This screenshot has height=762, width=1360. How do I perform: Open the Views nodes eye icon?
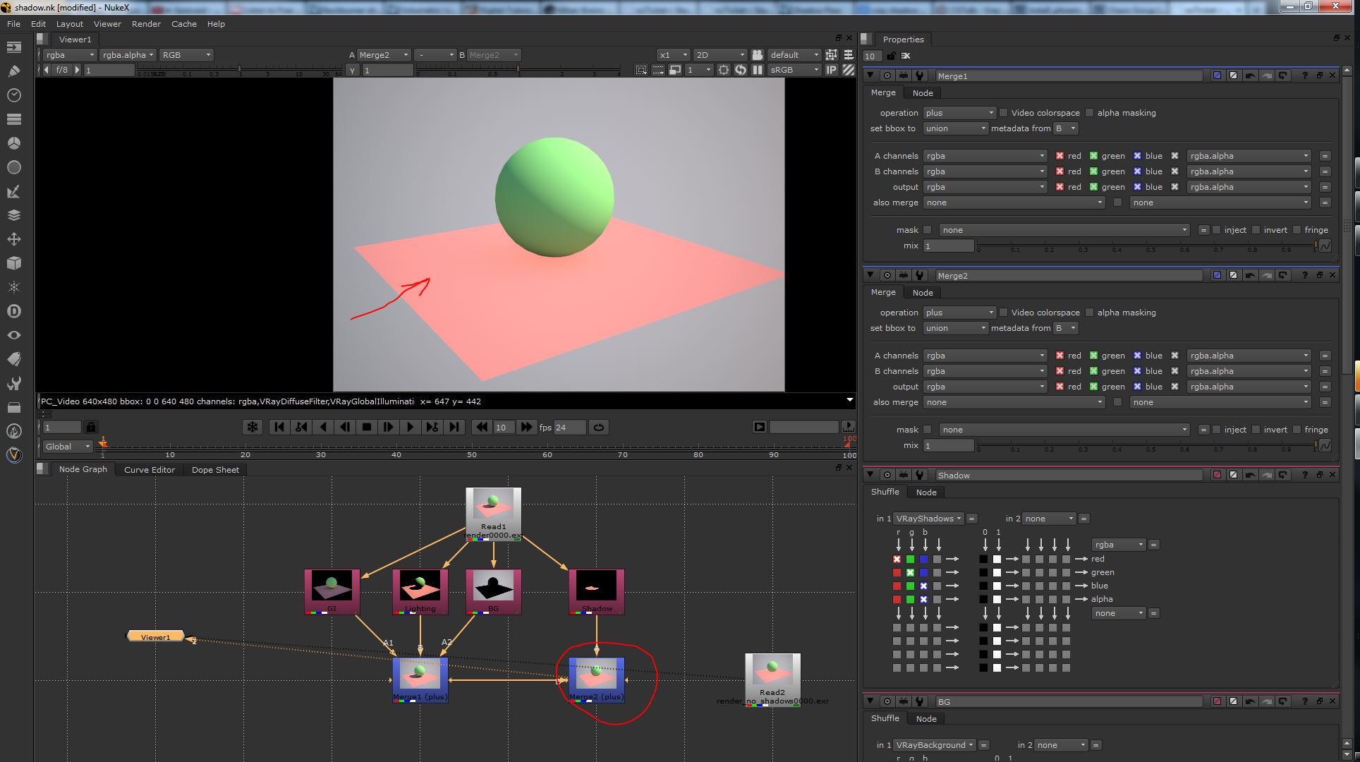pos(13,335)
